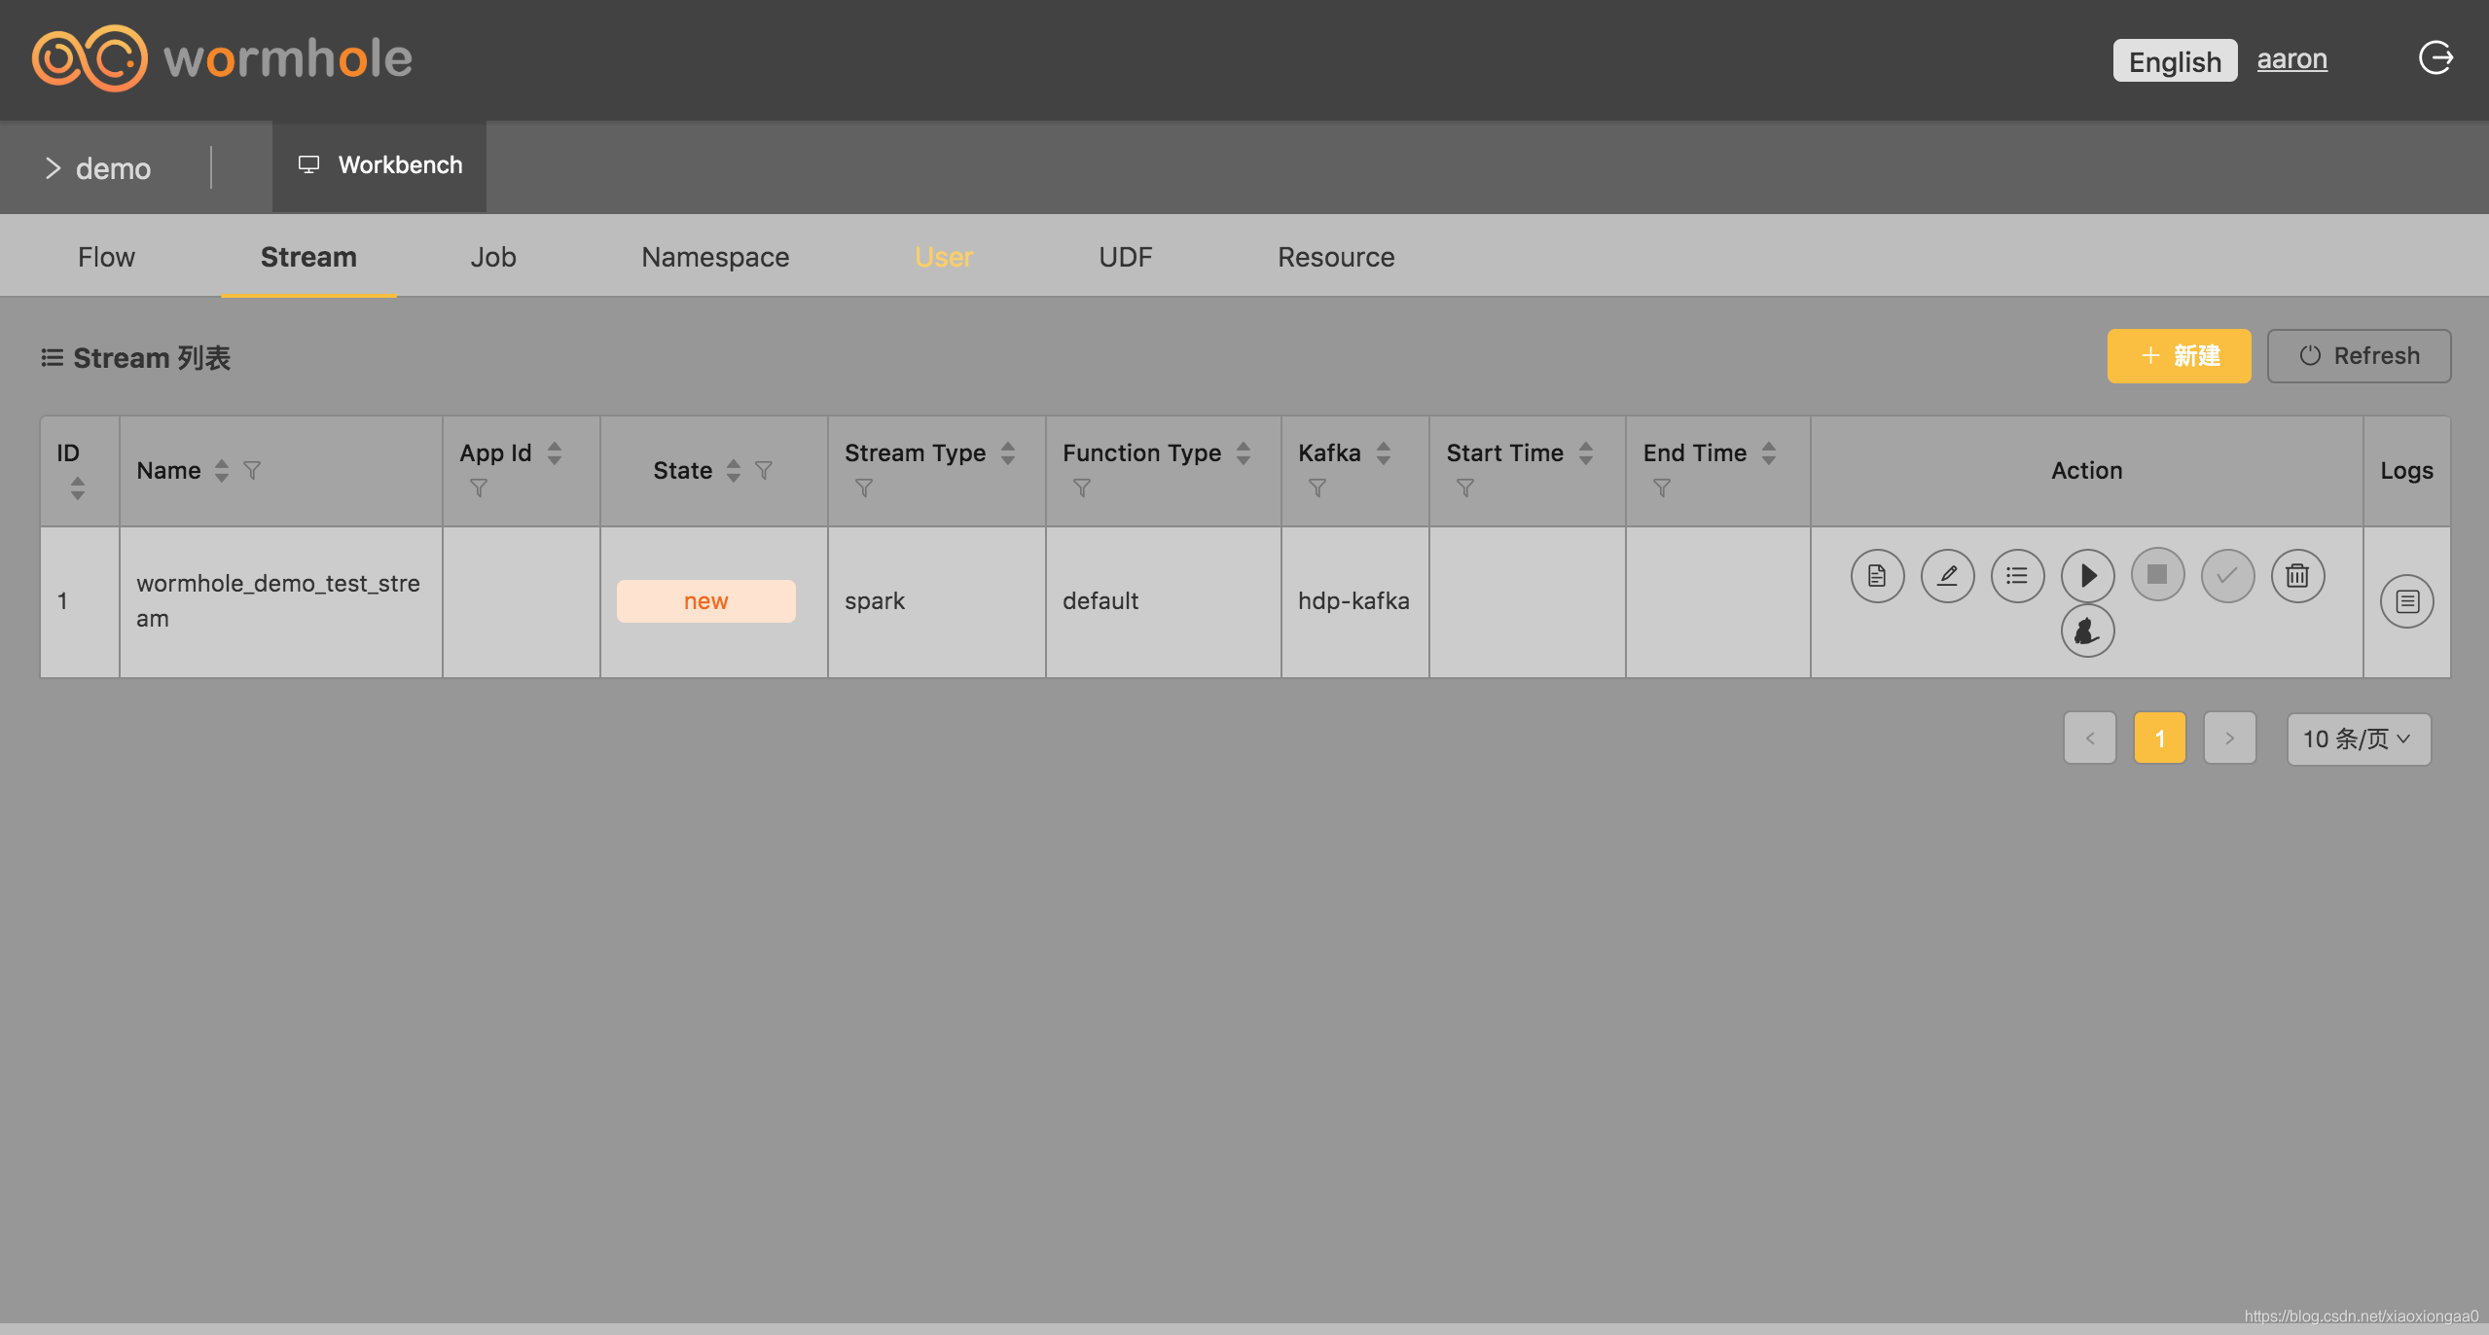
Task: Toggle sort order on the Kafka column
Action: pyautogui.click(x=1384, y=453)
